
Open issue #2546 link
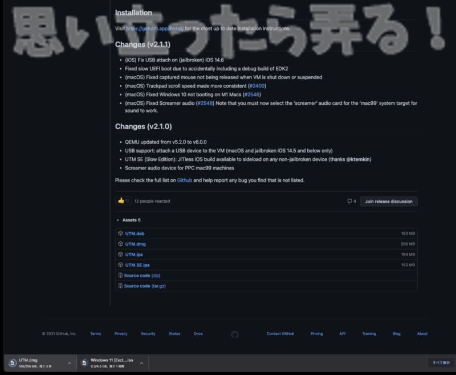pyautogui.click(x=252, y=94)
